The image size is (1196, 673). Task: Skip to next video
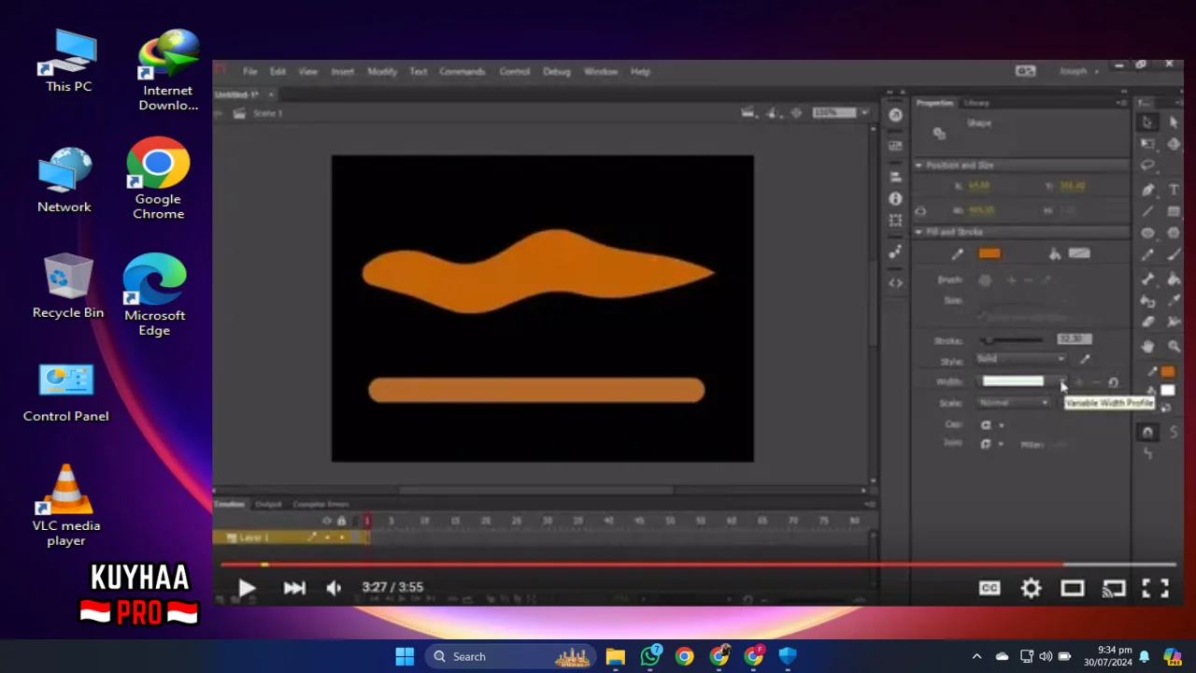pyautogui.click(x=294, y=588)
